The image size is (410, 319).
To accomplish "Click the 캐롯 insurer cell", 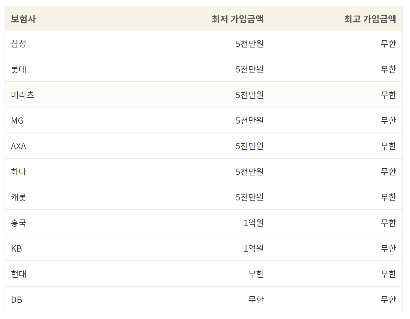I will coord(18,197).
